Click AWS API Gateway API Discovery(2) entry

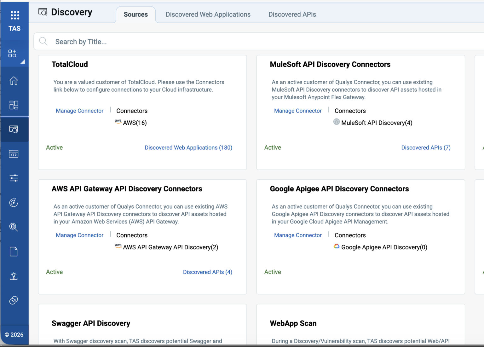(166, 247)
